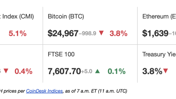Screen dimensions: 176x99
Task: Select the FTSE 100 heading
Action: (61, 54)
